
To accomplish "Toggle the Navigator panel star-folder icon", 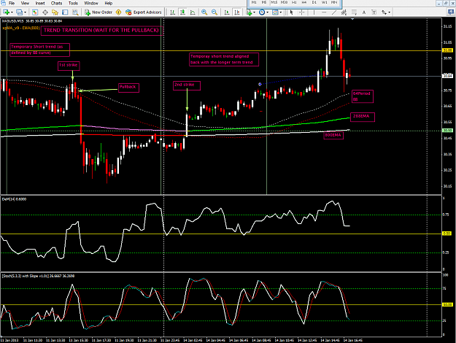I will [55, 12].
